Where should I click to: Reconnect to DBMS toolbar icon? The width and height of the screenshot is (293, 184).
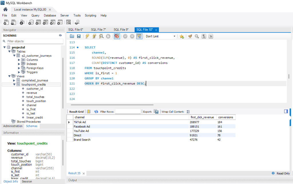tap(77, 22)
